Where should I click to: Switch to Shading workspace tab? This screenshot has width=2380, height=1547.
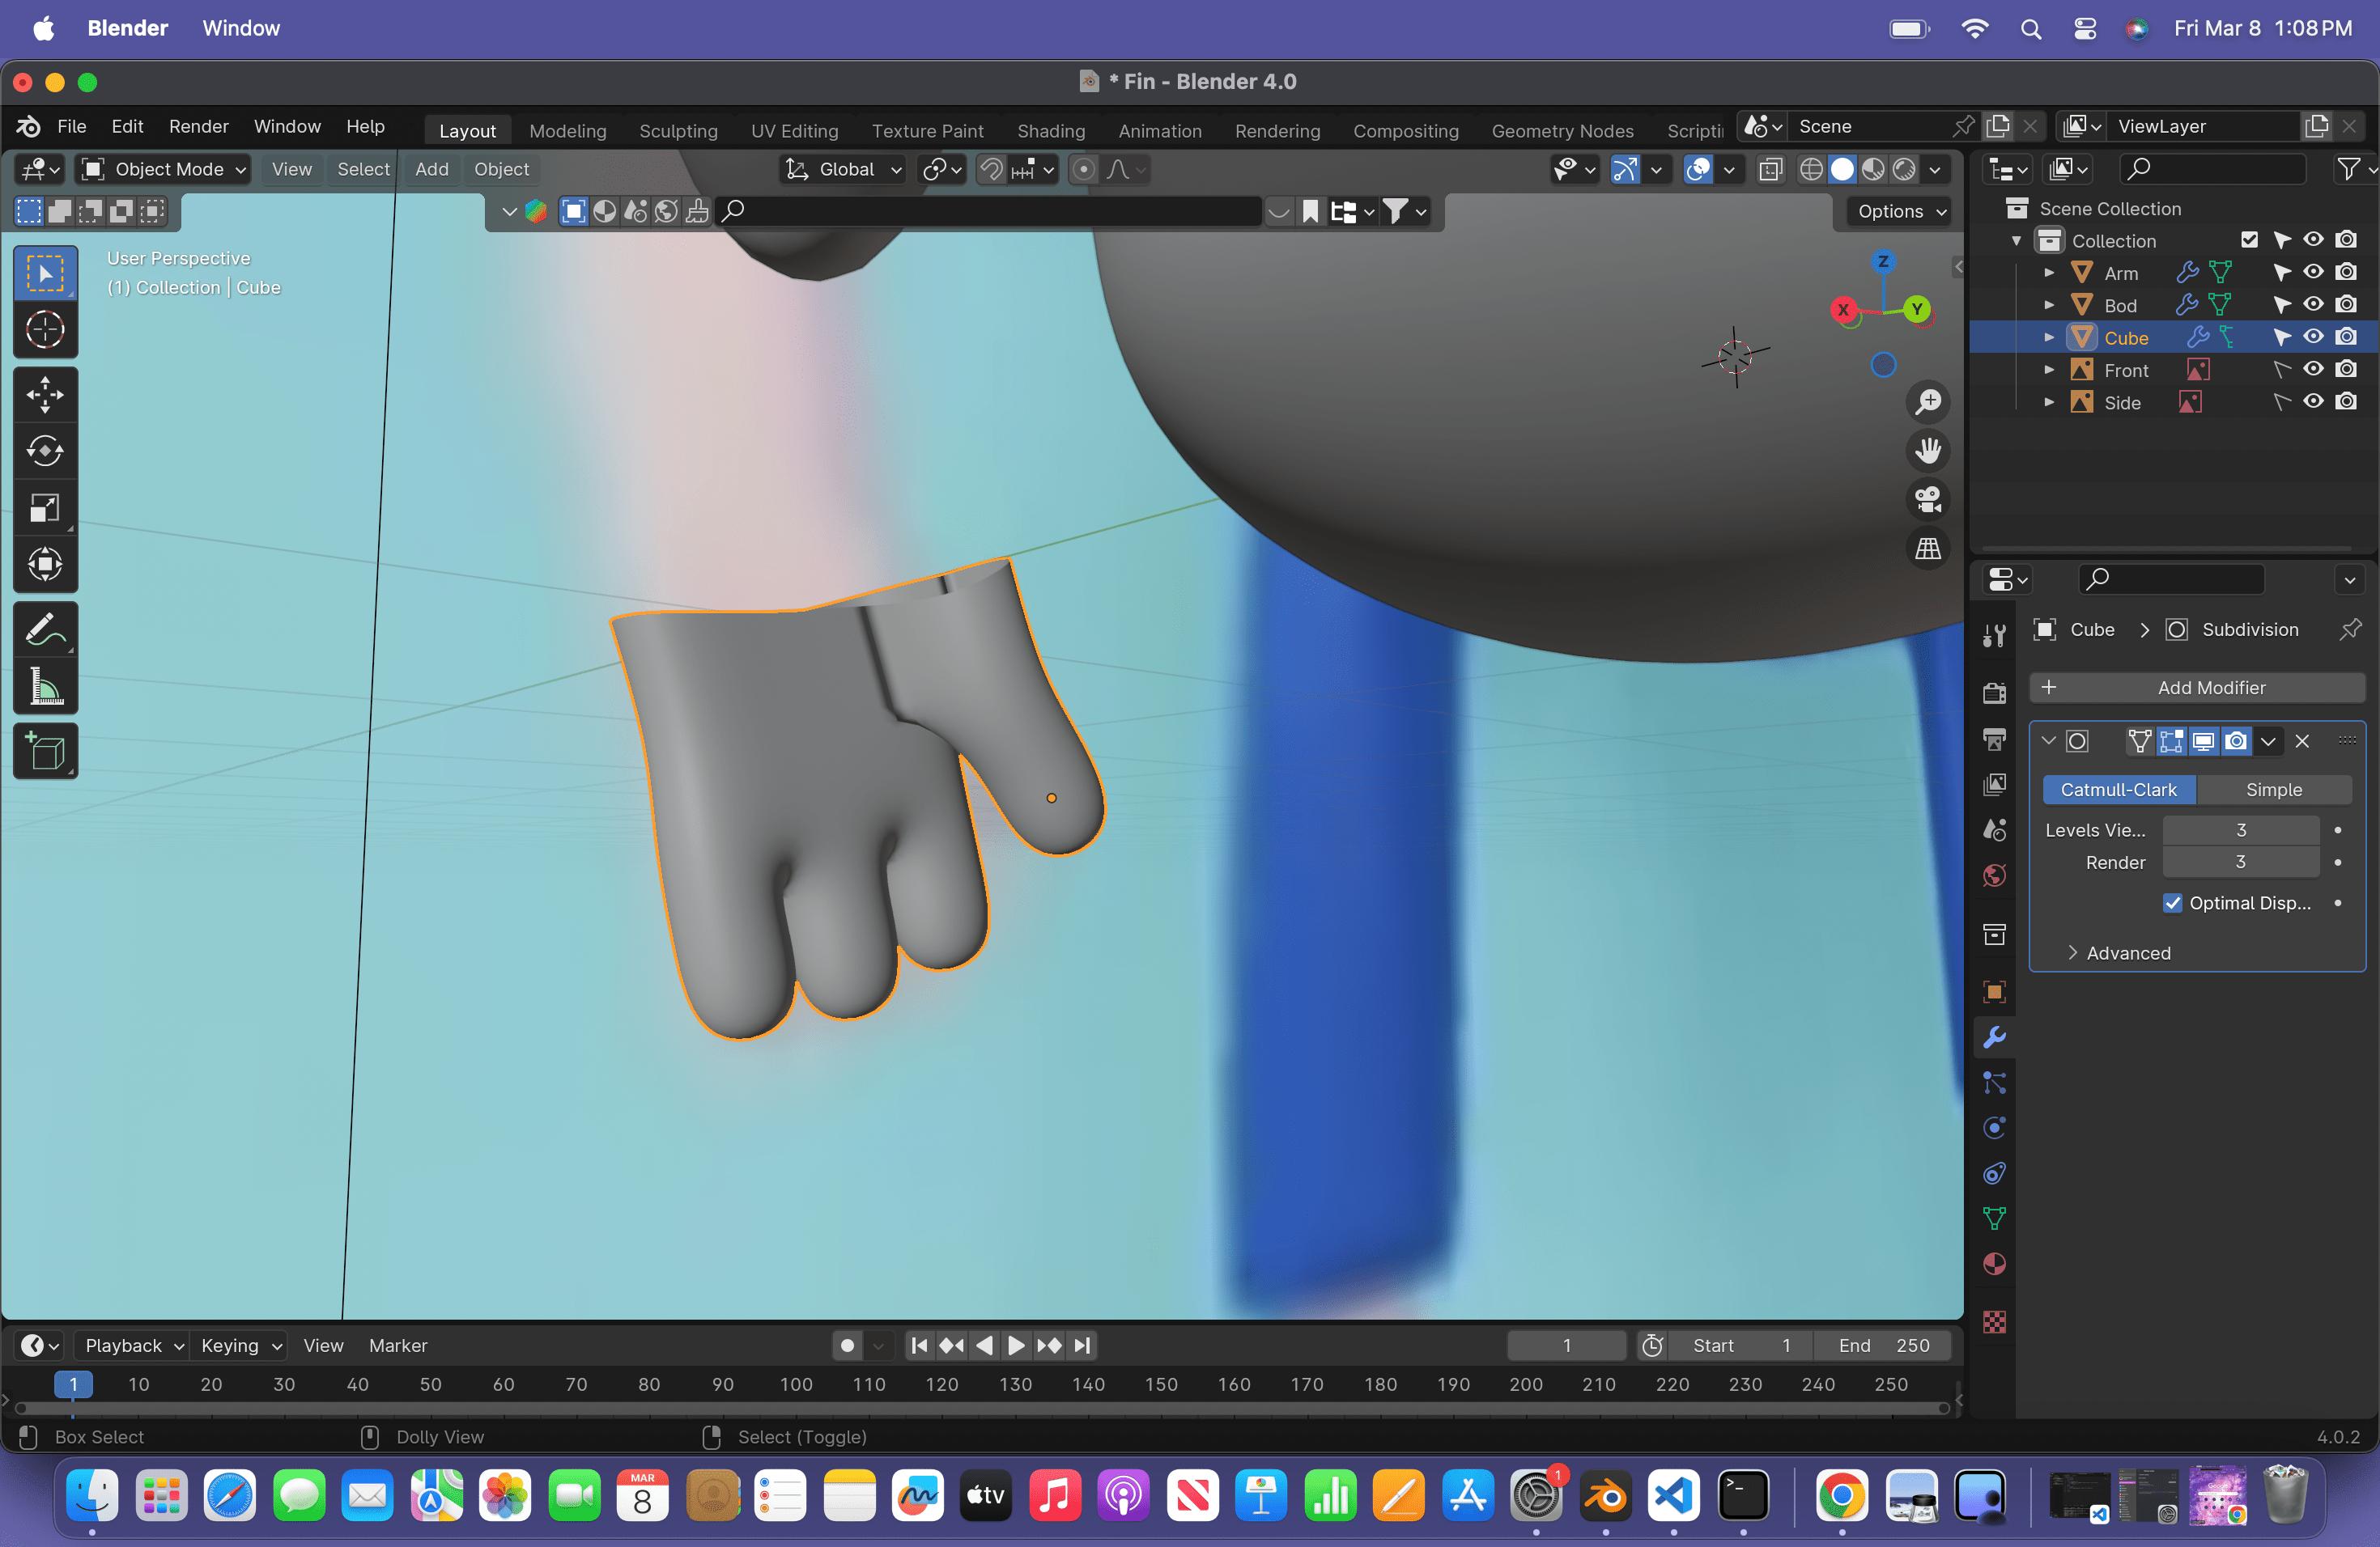(x=1051, y=131)
